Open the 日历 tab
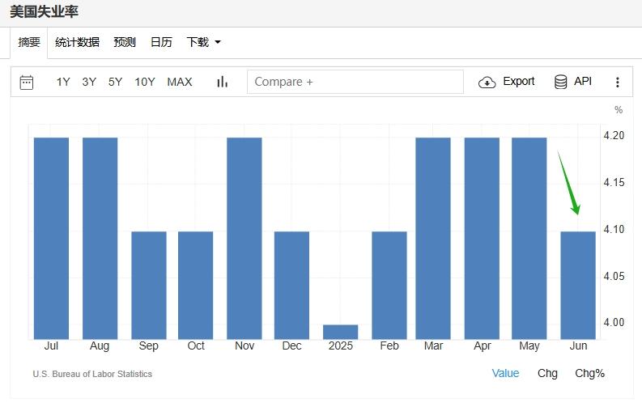The width and height of the screenshot is (642, 407). [161, 42]
